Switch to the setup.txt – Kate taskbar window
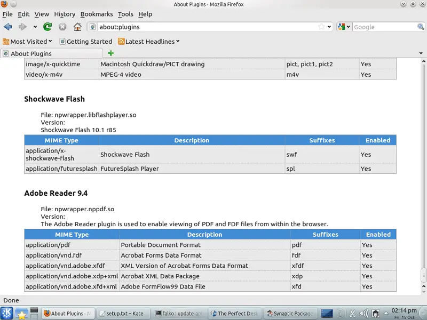This screenshot has width=427, height=320. coord(123,314)
